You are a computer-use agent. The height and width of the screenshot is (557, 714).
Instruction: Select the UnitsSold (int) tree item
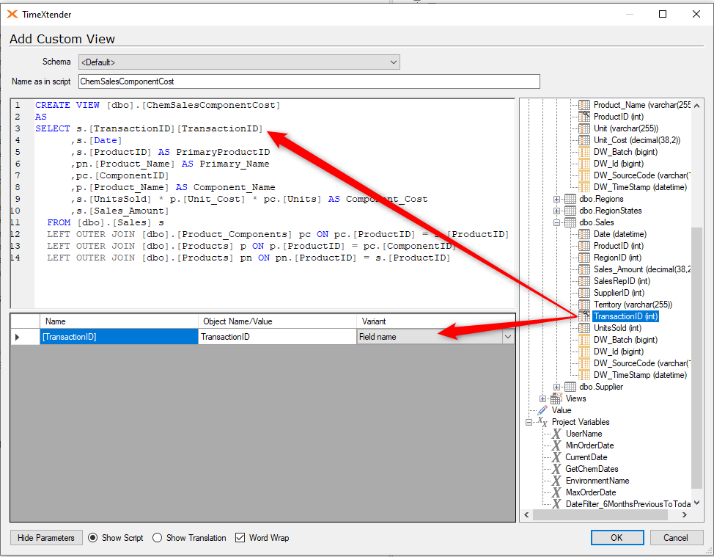(x=617, y=328)
